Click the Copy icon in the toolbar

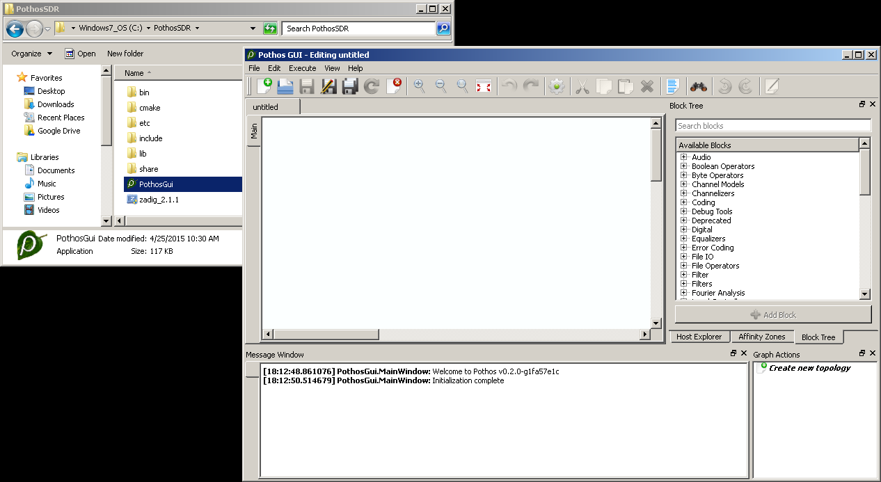pyautogui.click(x=604, y=86)
